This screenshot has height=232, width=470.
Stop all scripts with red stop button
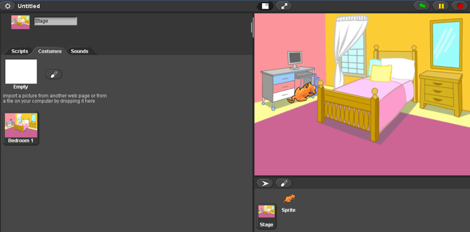coord(460,6)
